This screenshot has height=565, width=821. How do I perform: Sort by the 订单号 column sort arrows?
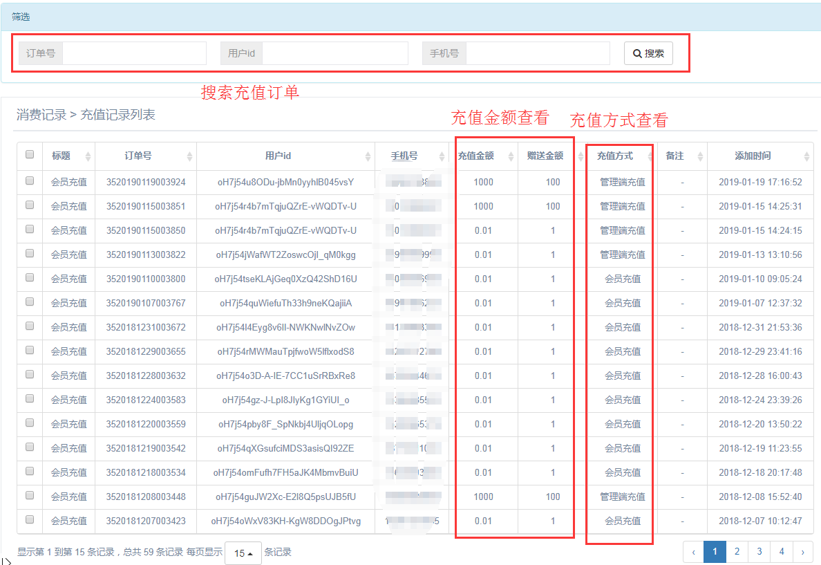click(189, 156)
